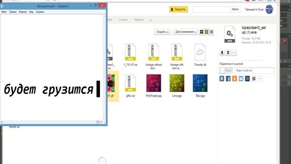Select the footage with text archive

[x=177, y=56]
